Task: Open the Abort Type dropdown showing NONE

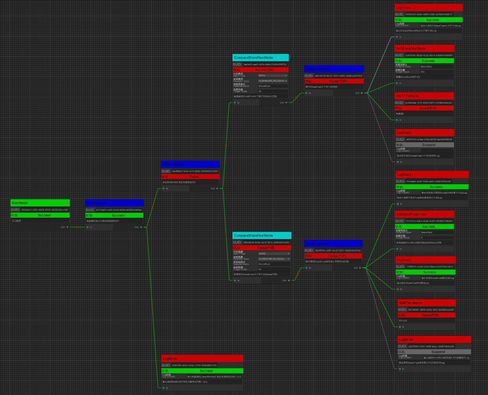Action: coord(274,254)
